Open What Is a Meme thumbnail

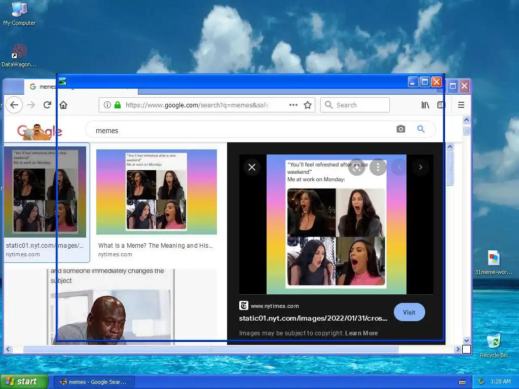point(157,192)
